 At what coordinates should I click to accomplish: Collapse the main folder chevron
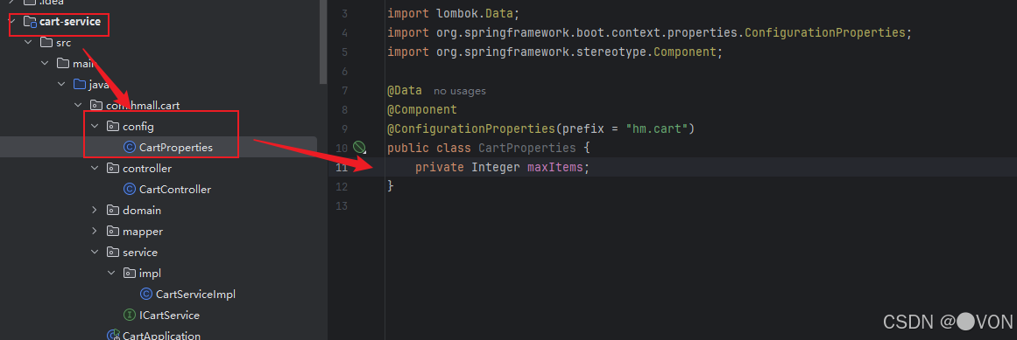45,64
